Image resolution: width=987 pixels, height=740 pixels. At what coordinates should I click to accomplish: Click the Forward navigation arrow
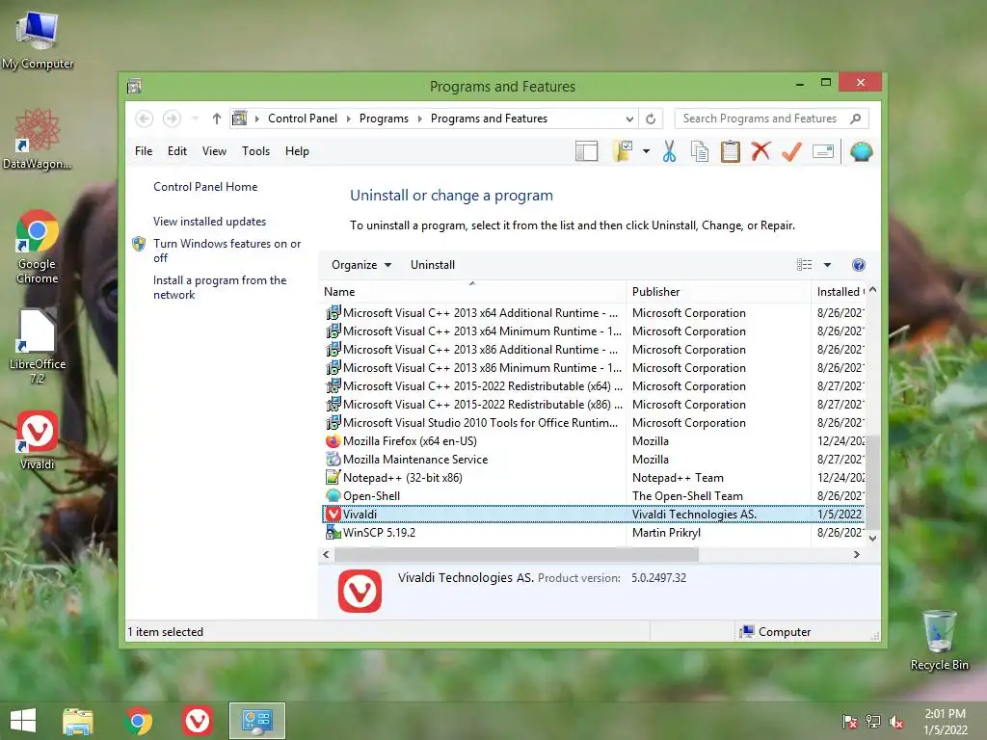tap(172, 119)
